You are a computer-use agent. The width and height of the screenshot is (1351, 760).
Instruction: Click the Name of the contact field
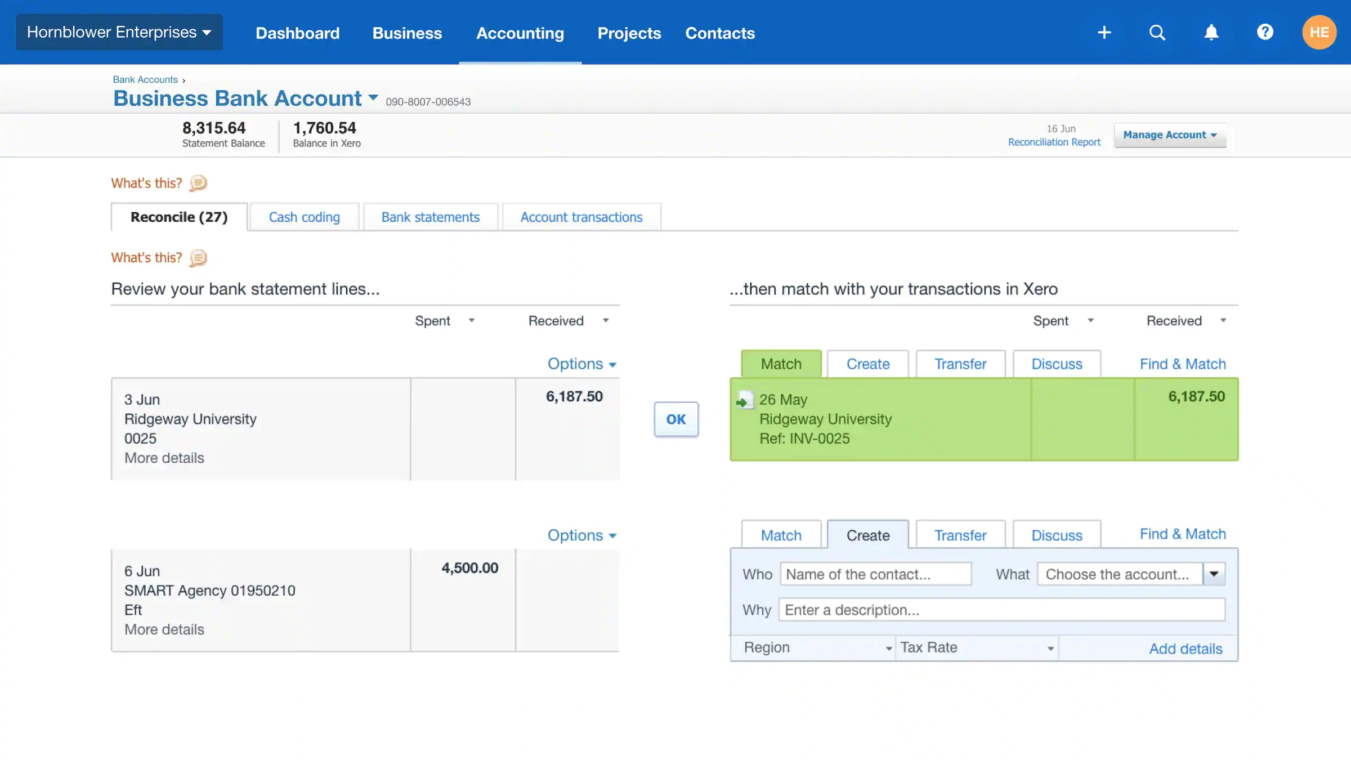[x=875, y=574]
